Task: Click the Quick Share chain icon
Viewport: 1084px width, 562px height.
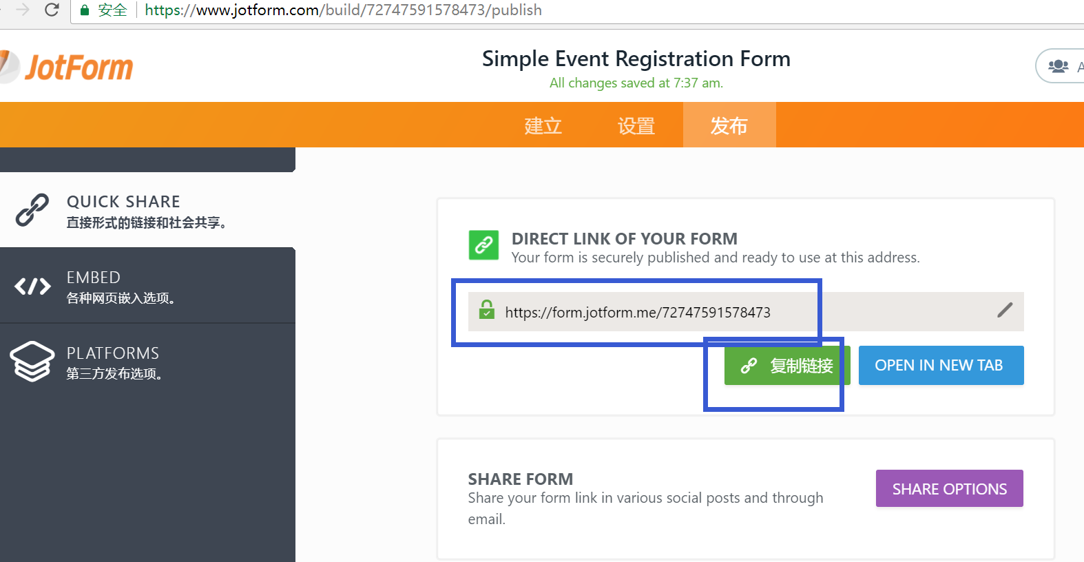Action: [32, 210]
